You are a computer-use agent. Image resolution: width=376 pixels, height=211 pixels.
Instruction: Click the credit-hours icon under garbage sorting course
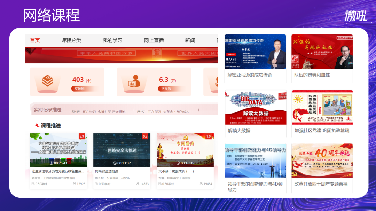click(x=33, y=183)
